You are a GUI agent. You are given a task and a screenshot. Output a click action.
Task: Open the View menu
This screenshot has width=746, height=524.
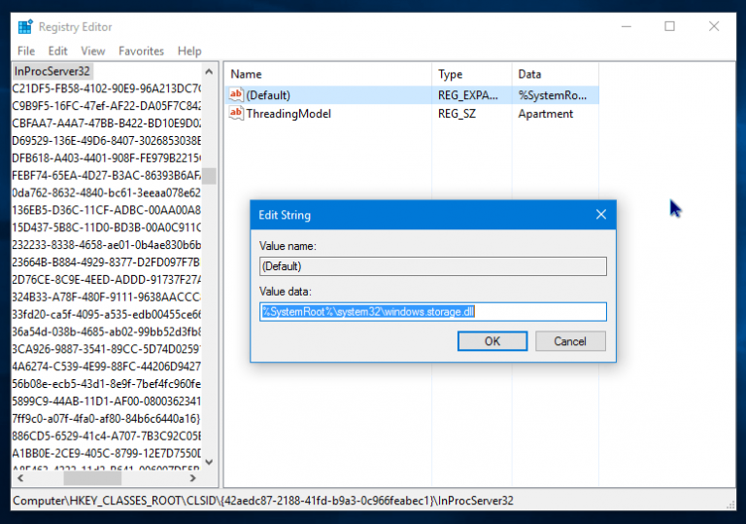pos(93,51)
